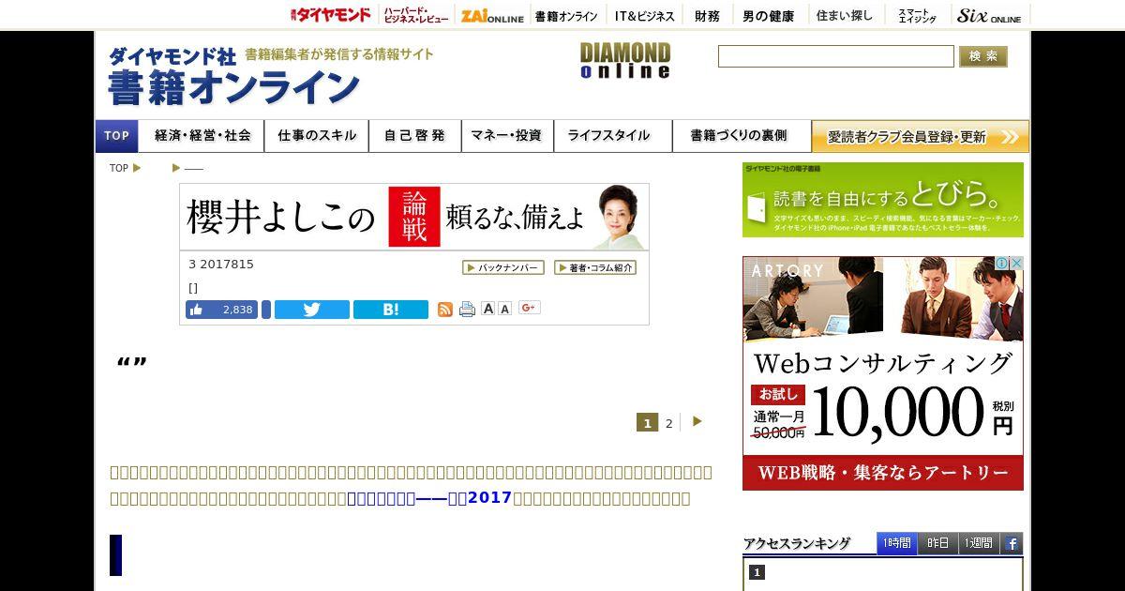Click the Facebook tab in access ranking

(1012, 543)
